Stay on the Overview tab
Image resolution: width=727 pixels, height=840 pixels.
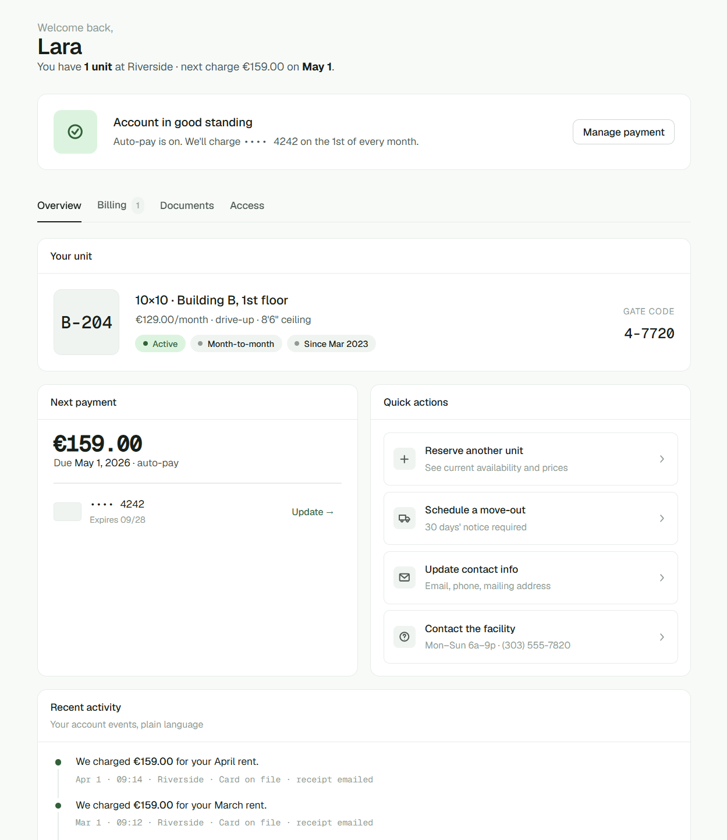tap(59, 205)
